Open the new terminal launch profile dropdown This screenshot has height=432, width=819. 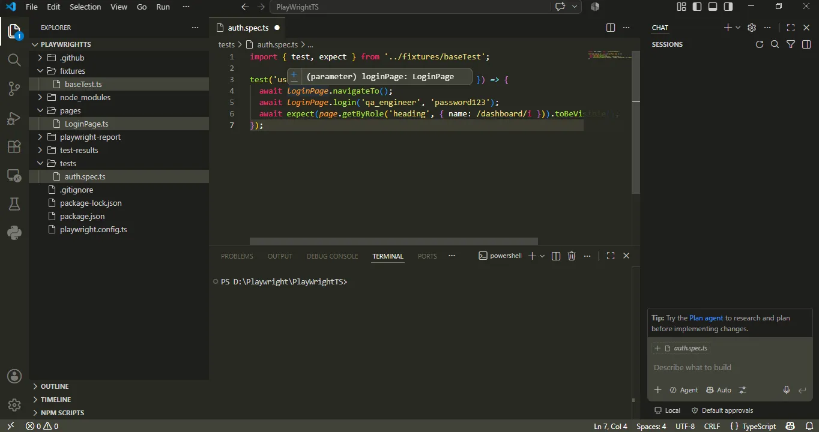point(542,256)
